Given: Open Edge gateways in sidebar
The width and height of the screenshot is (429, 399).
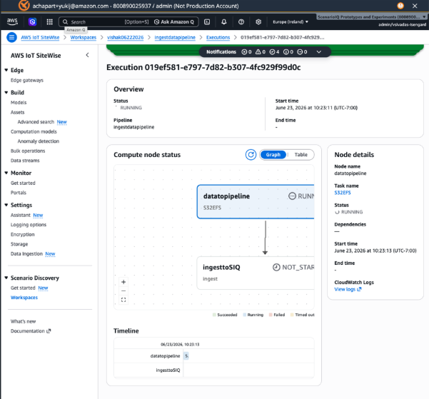Looking at the screenshot, I should pyautogui.click(x=27, y=80).
